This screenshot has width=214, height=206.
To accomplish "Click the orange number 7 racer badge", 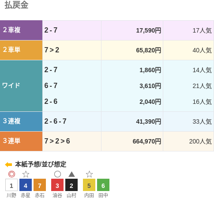I will point(40,185).
